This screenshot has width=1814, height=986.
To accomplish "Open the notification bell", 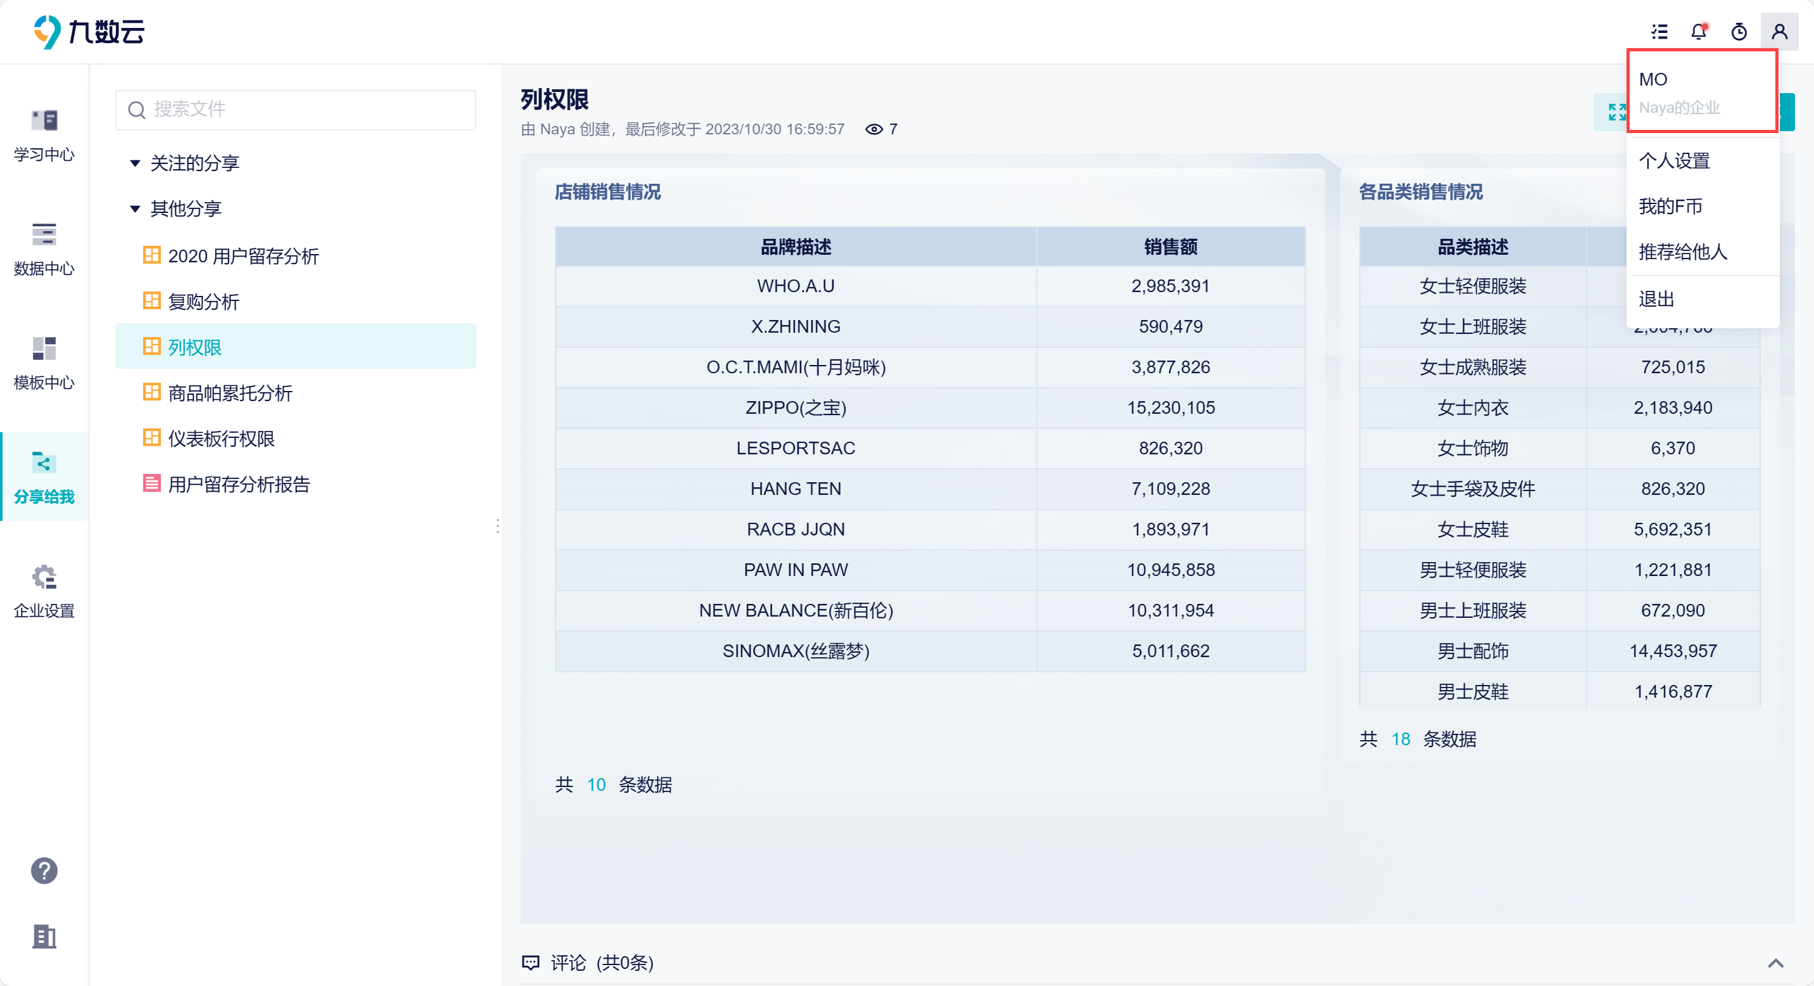I will [1699, 32].
